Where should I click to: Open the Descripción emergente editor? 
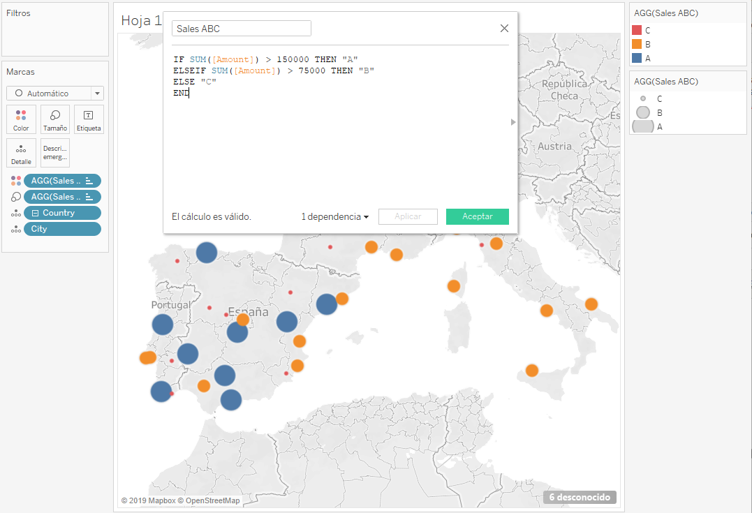[54, 152]
